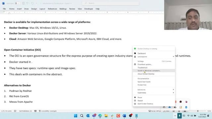212x119 pixels.
Task: Expand the Extensions submenu arrow
Action: point(173,90)
